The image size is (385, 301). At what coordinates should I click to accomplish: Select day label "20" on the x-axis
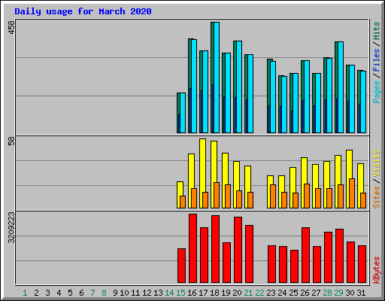pyautogui.click(x=237, y=293)
